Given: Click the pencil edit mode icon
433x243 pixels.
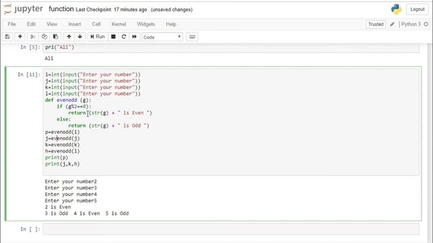Looking at the screenshot, I should (392, 24).
